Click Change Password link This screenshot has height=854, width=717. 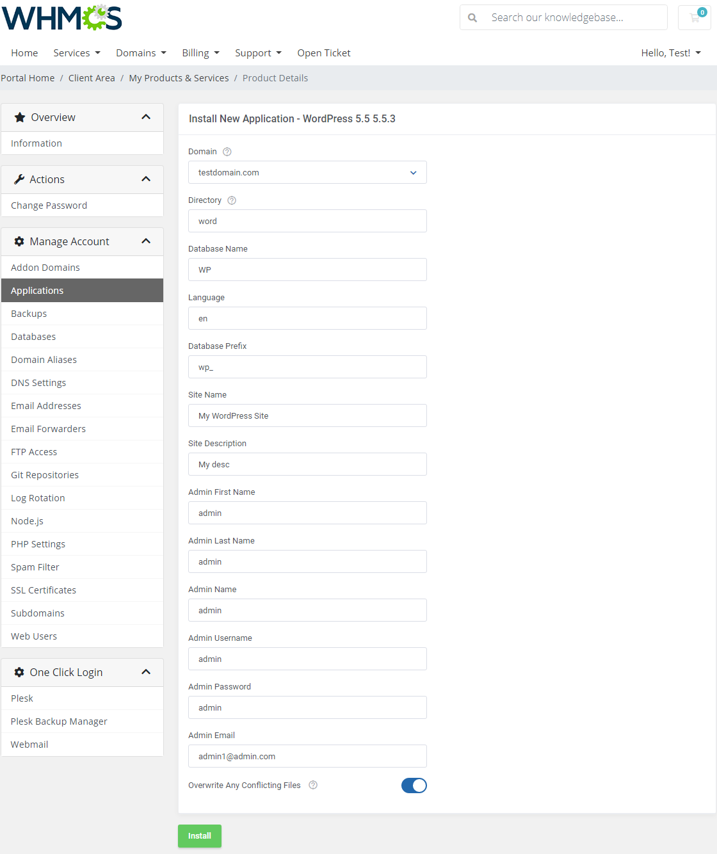point(82,205)
